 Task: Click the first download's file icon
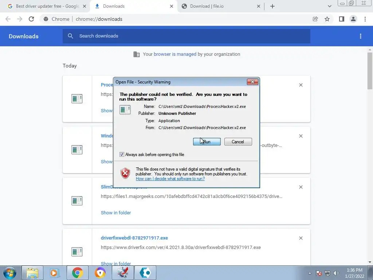77,98
